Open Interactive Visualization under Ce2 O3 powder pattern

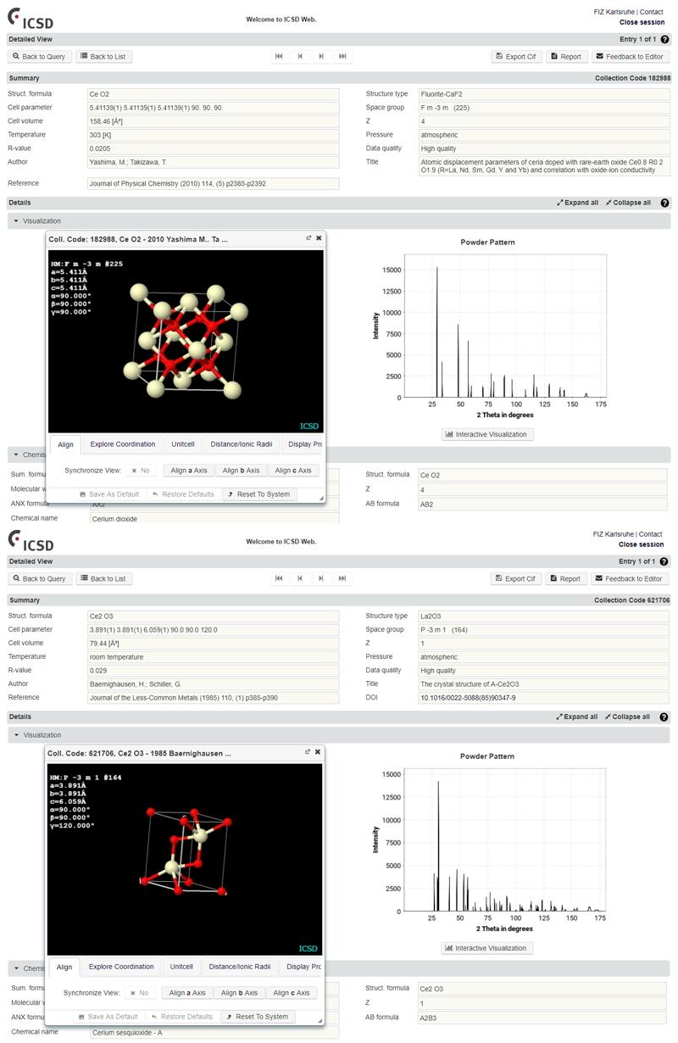pos(487,948)
